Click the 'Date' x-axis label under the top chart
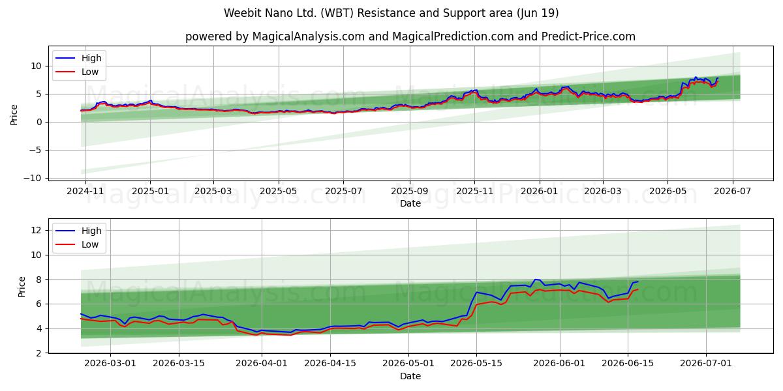The height and width of the screenshot is (391, 783). (x=410, y=204)
